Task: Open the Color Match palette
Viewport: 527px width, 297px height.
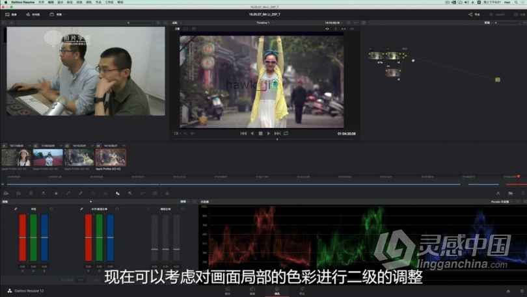Action: [x=18, y=193]
